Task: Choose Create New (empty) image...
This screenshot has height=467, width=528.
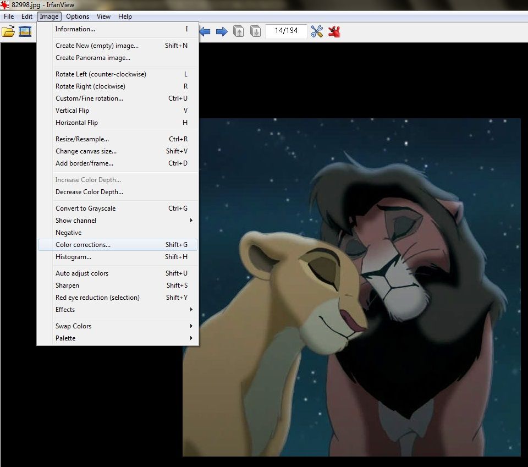Action: tap(118, 46)
